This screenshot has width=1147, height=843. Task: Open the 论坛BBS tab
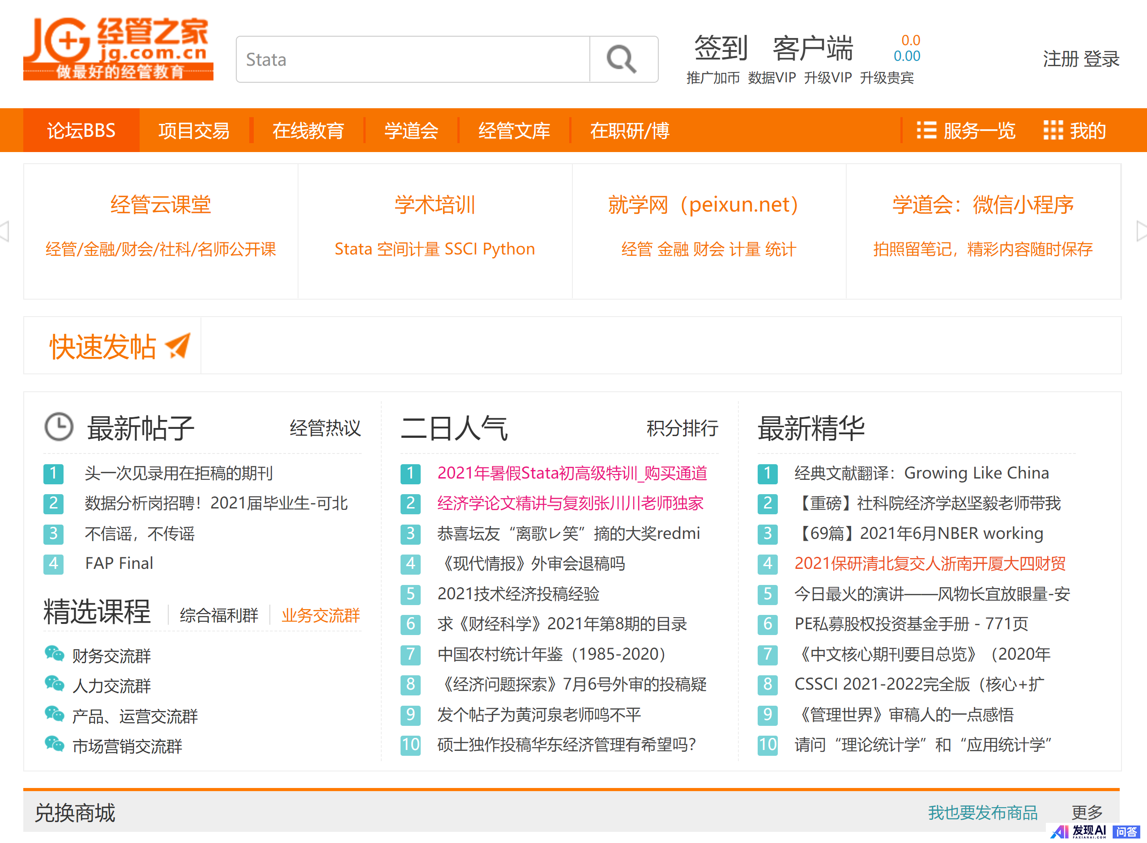[81, 131]
